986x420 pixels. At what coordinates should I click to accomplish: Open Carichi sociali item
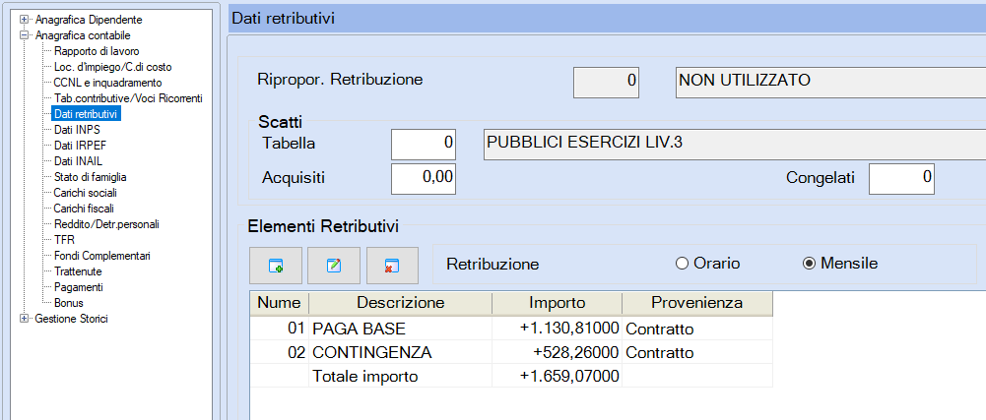point(85,193)
